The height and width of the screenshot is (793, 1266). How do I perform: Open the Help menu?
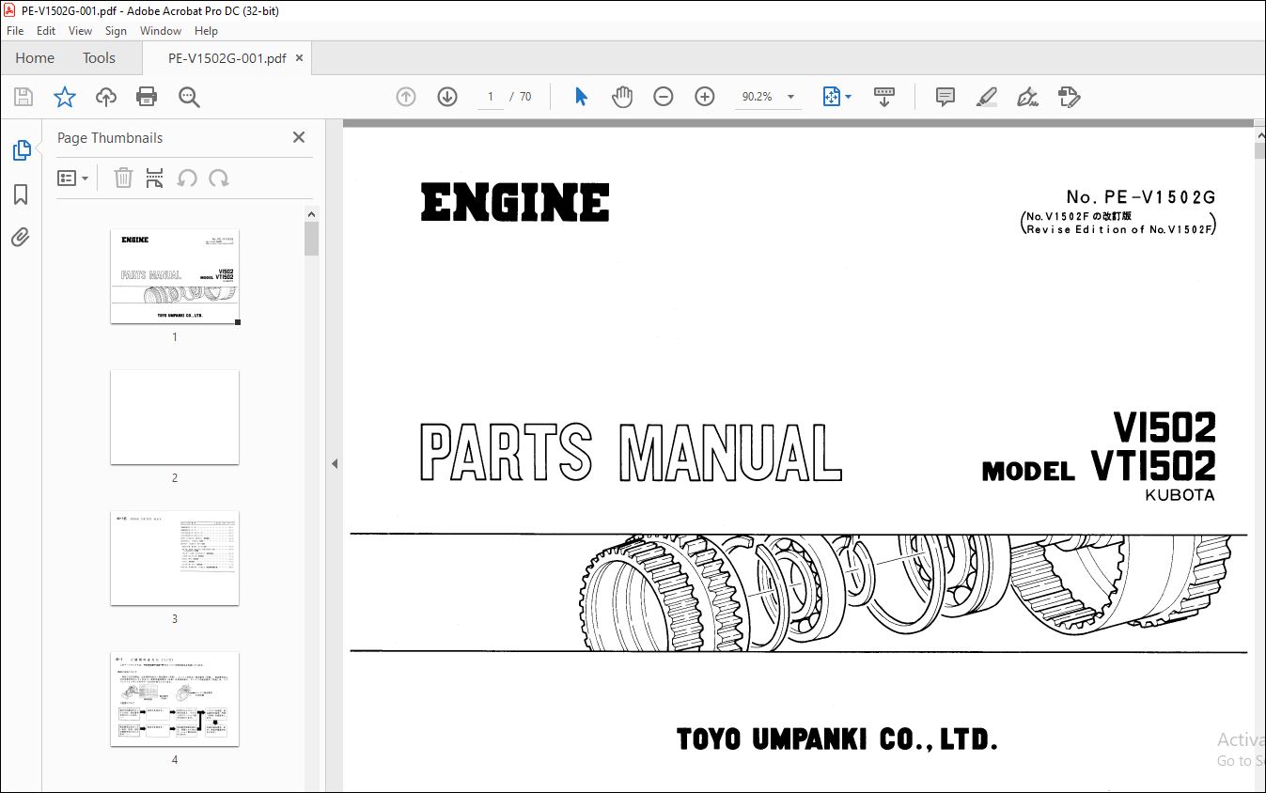coord(206,31)
